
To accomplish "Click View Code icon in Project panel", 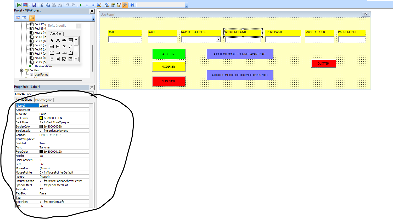I will coord(18,18).
